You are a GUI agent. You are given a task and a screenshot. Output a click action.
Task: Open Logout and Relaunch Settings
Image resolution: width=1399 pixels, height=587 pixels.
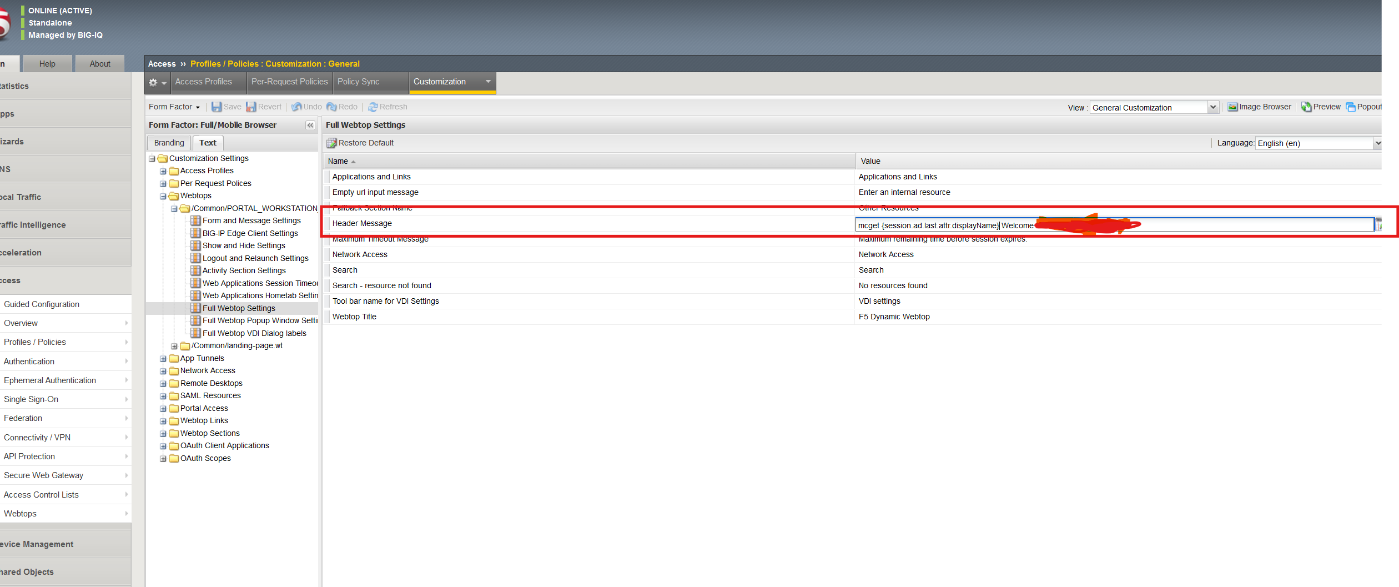click(x=255, y=258)
